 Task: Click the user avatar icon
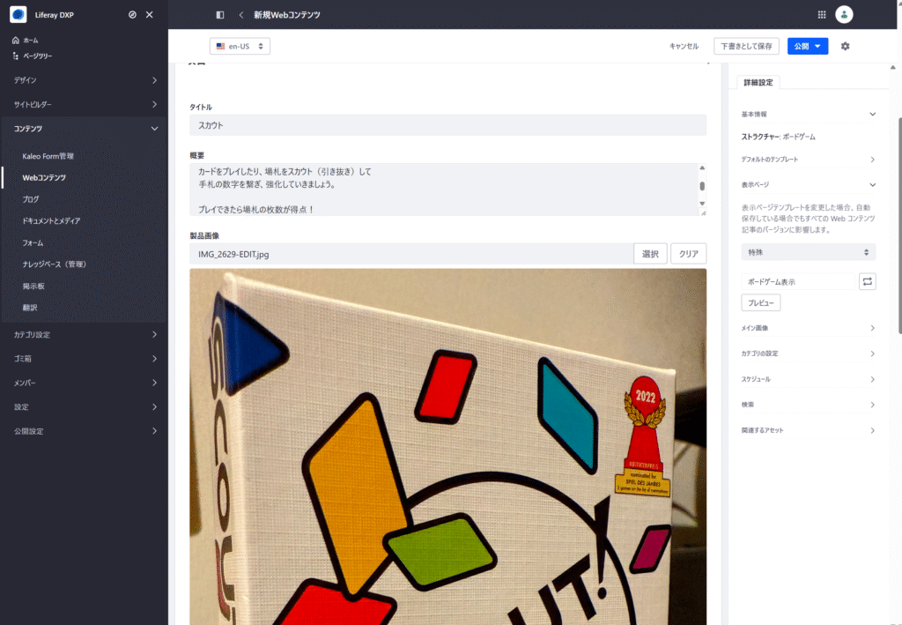844,14
